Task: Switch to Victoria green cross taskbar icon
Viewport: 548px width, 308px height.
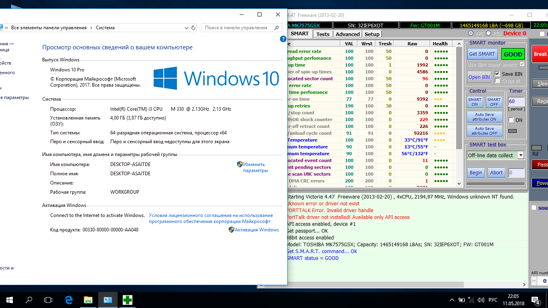Action: point(128,300)
